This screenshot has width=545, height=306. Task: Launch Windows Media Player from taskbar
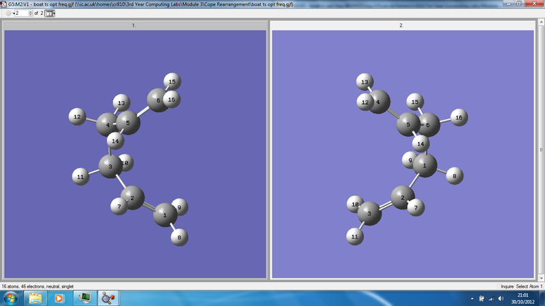pyautogui.click(x=59, y=298)
